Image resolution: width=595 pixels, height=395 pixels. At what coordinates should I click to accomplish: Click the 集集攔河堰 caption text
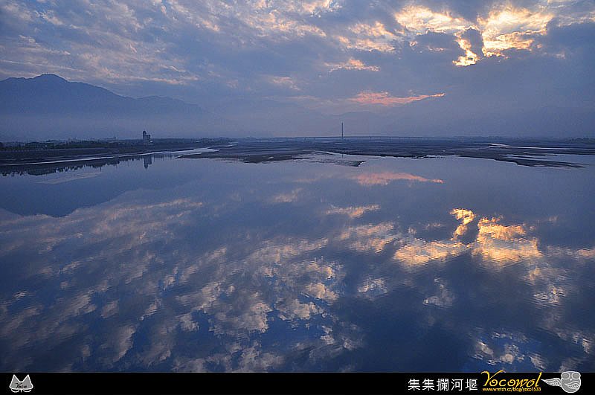(x=443, y=385)
